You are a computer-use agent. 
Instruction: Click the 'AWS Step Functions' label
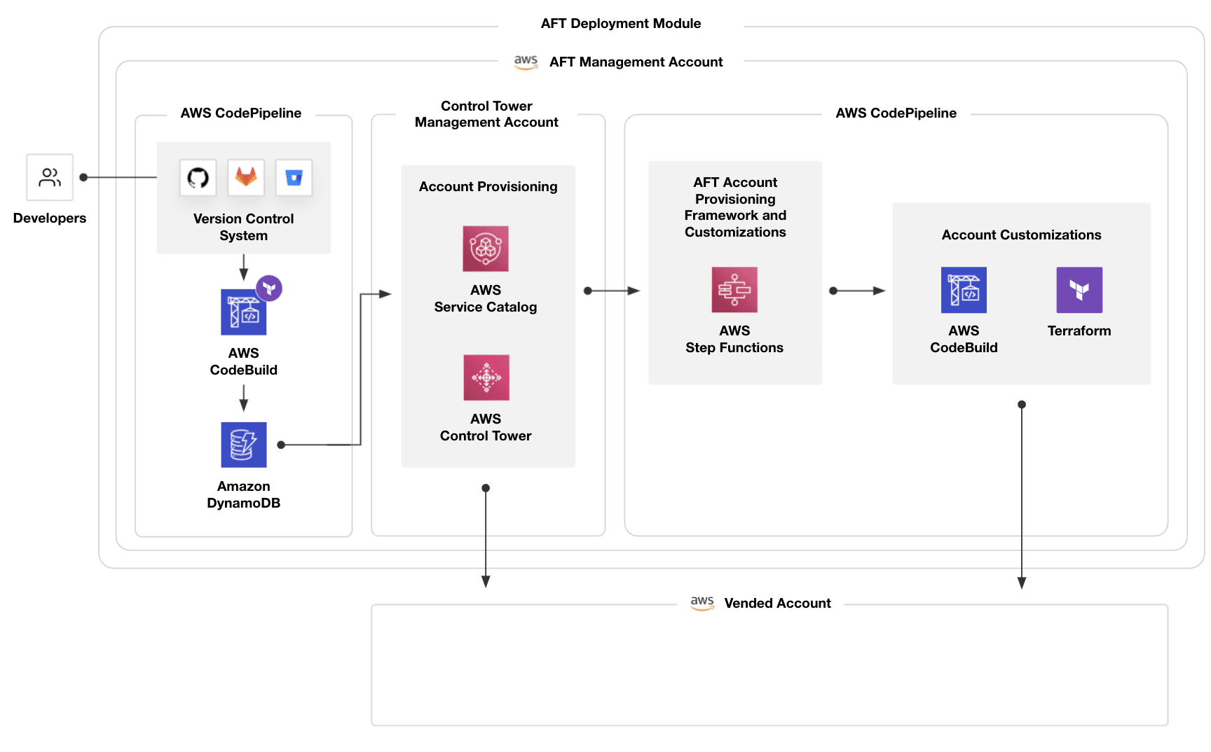point(734,339)
